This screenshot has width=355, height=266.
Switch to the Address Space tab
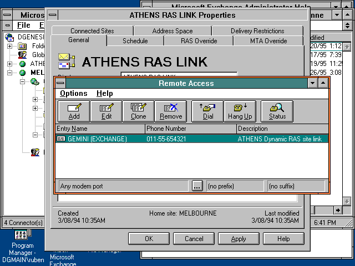pos(173,31)
